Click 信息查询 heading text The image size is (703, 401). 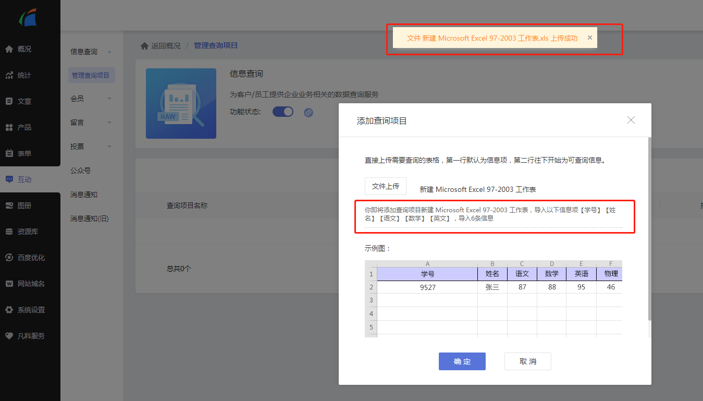pyautogui.click(x=246, y=74)
